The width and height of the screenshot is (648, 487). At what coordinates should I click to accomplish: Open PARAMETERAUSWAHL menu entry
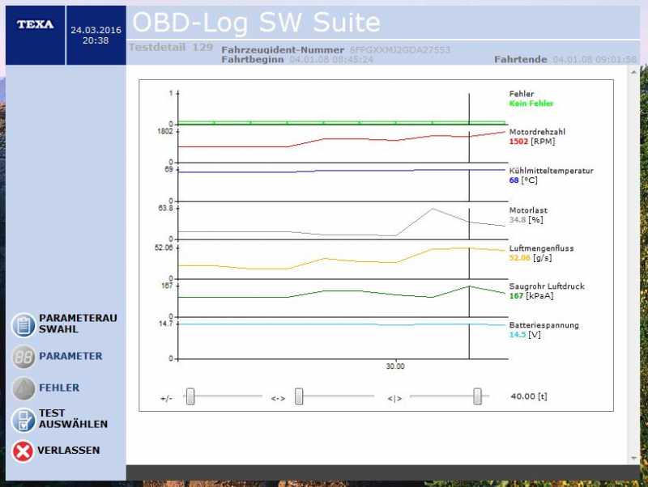pyautogui.click(x=78, y=324)
